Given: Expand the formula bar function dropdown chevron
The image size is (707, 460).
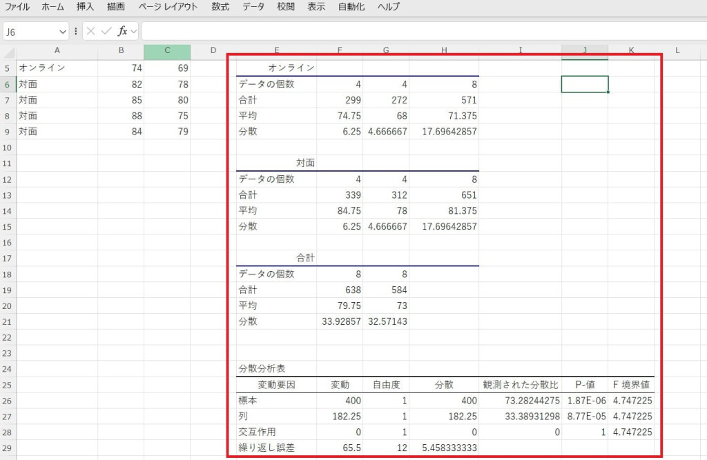Looking at the screenshot, I should 133,31.
